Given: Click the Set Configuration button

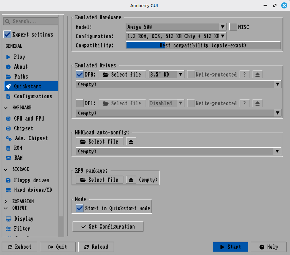Looking at the screenshot, I should pyautogui.click(x=108, y=226).
